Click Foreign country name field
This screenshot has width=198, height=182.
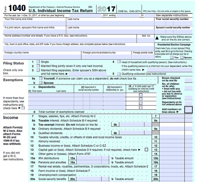pos(42,57)
